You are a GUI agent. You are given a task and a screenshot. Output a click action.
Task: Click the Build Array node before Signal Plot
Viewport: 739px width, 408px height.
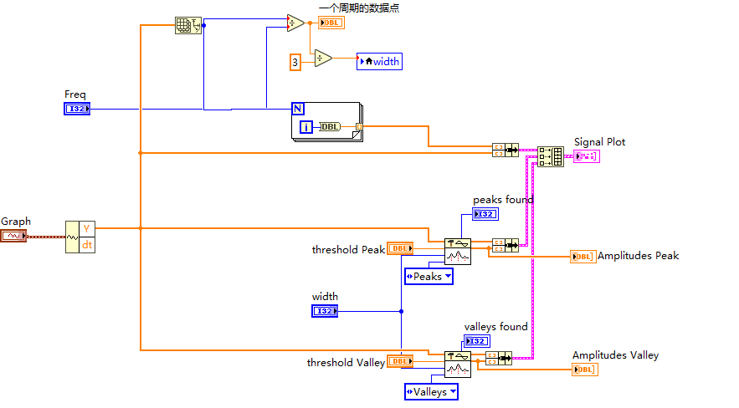pos(551,156)
